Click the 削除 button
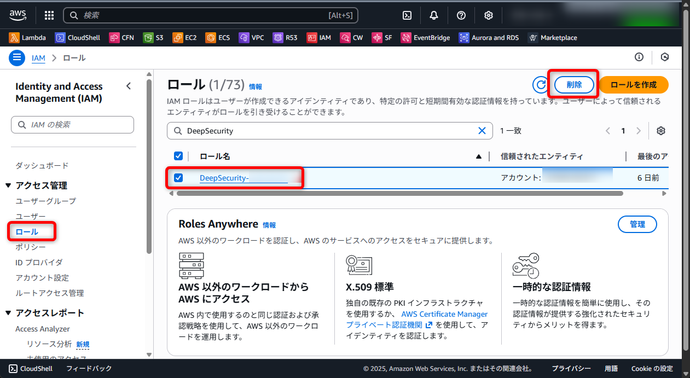Viewport: 690px width, 378px height. click(574, 85)
